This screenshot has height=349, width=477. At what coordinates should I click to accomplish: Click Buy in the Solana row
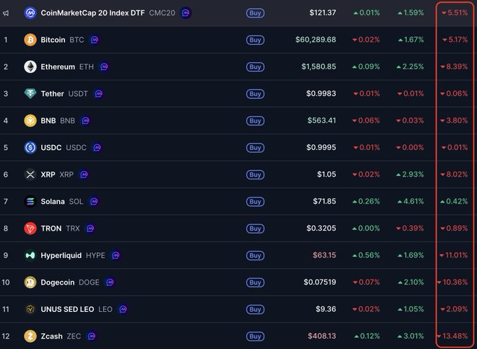(x=255, y=202)
